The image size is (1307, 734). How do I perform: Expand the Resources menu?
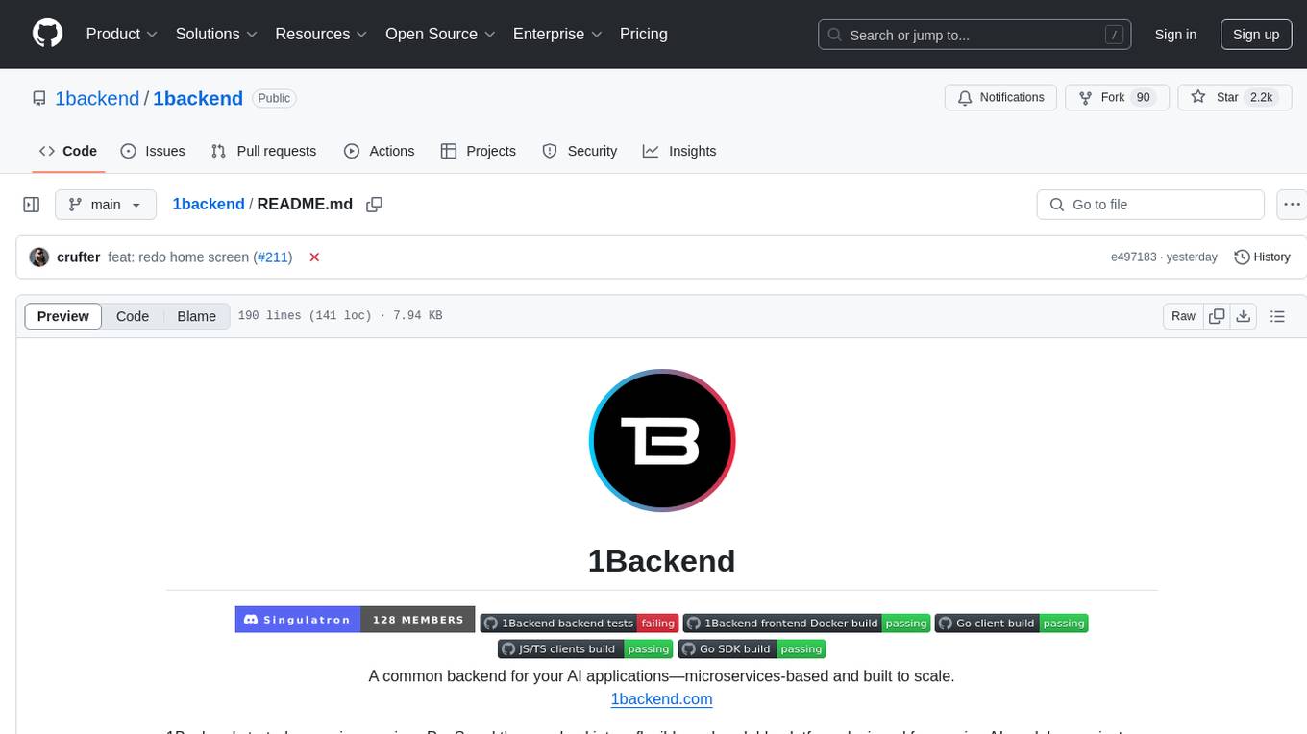[321, 34]
